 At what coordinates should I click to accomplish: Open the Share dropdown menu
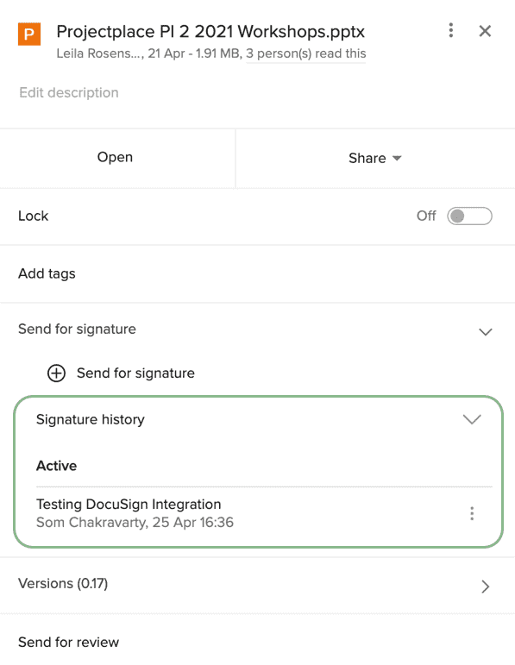pyautogui.click(x=375, y=158)
